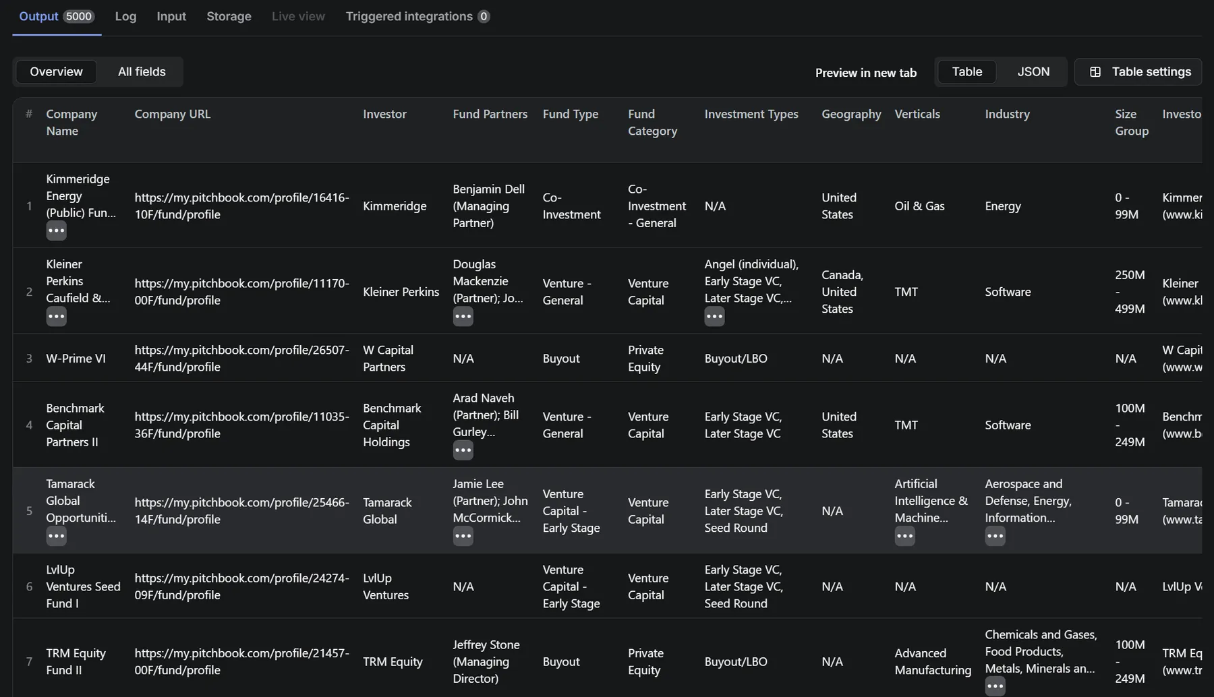Click the Company URL column header
Viewport: 1214px width, 697px height.
172,114
